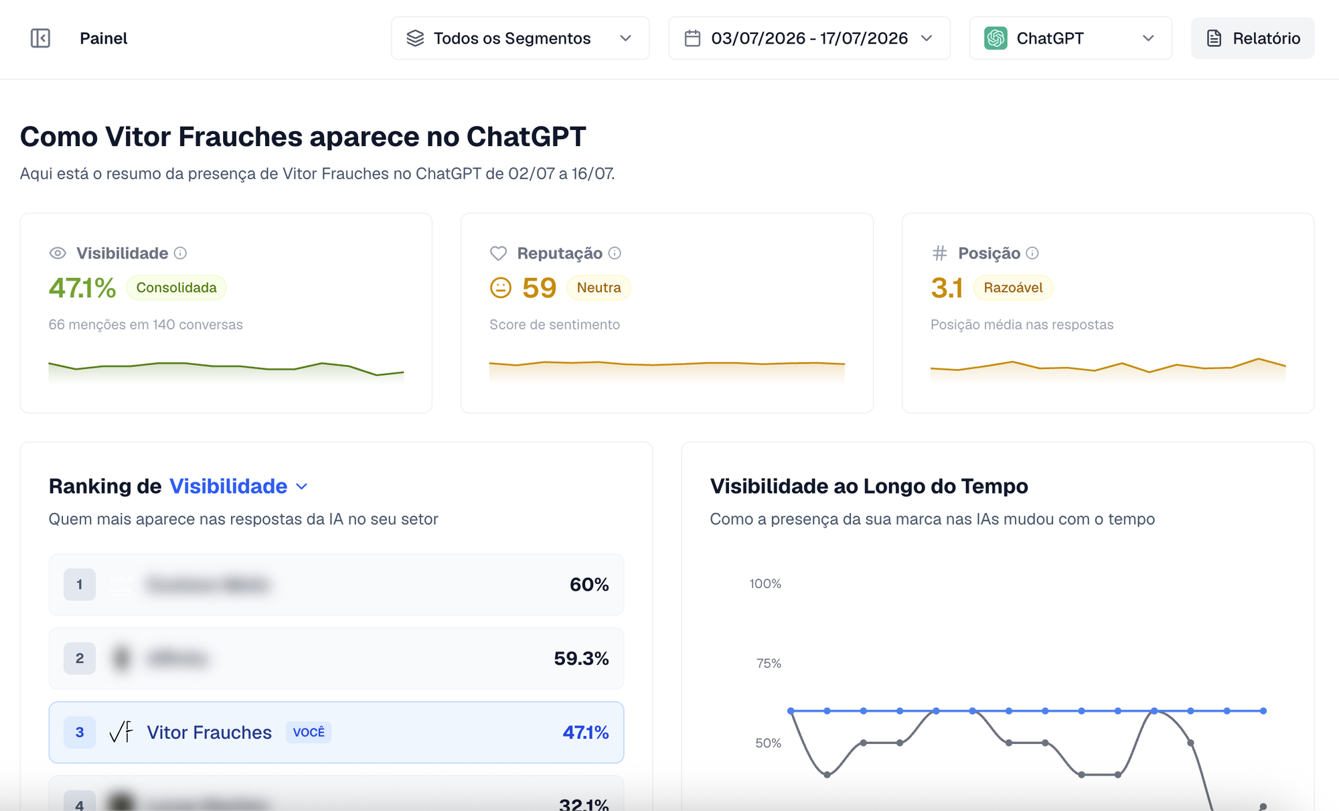Click the 100% axis label on chart
This screenshot has width=1339, height=811.
click(765, 583)
